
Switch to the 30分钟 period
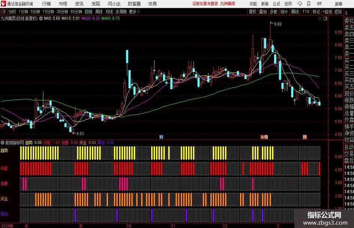62,12
